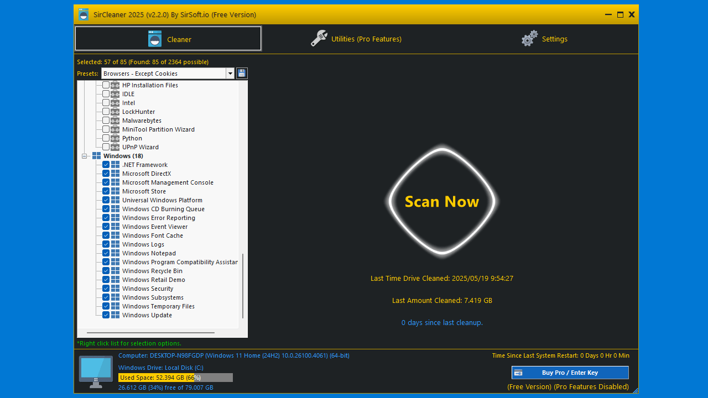
Task: Uncheck Microsoft Management Console
Action: 106,182
